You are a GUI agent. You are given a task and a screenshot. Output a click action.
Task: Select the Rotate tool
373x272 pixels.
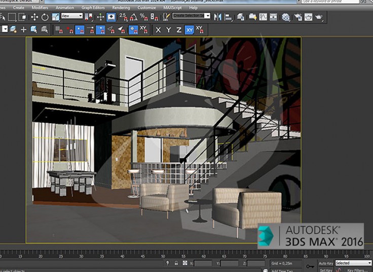click(45, 17)
